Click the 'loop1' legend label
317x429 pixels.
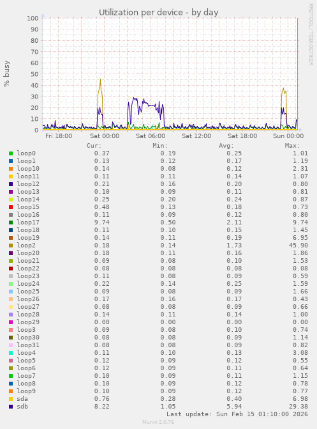[x=26, y=161]
